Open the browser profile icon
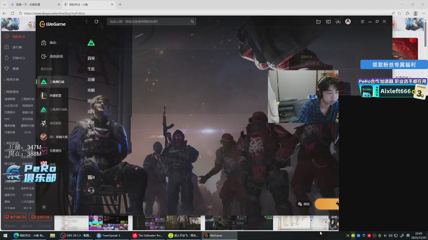This screenshot has height=240, width=428. (x=416, y=13)
